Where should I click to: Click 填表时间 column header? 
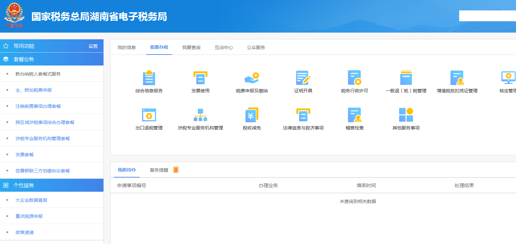coord(366,186)
